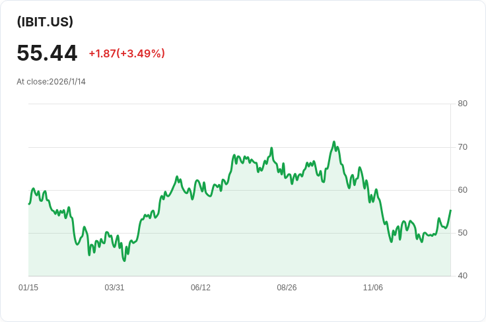
Task: Click the At close date text
Action: click(51, 82)
